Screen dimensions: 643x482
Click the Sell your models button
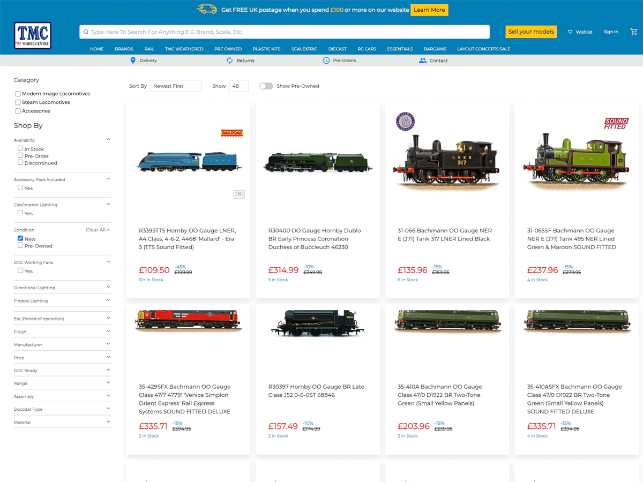click(x=531, y=32)
